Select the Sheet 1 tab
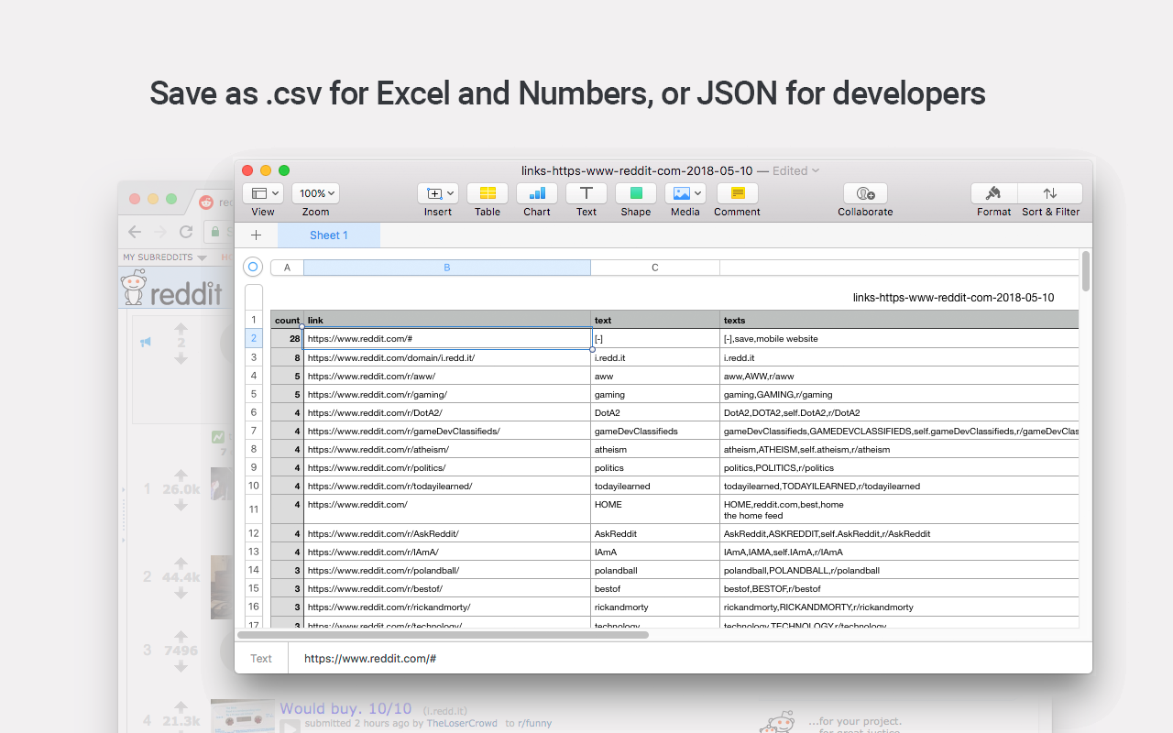 point(329,235)
